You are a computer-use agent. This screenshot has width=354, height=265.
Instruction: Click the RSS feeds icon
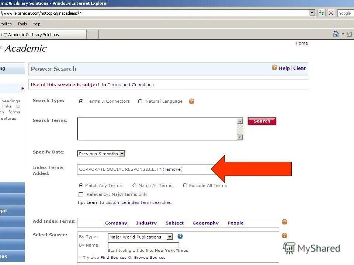pos(349,33)
